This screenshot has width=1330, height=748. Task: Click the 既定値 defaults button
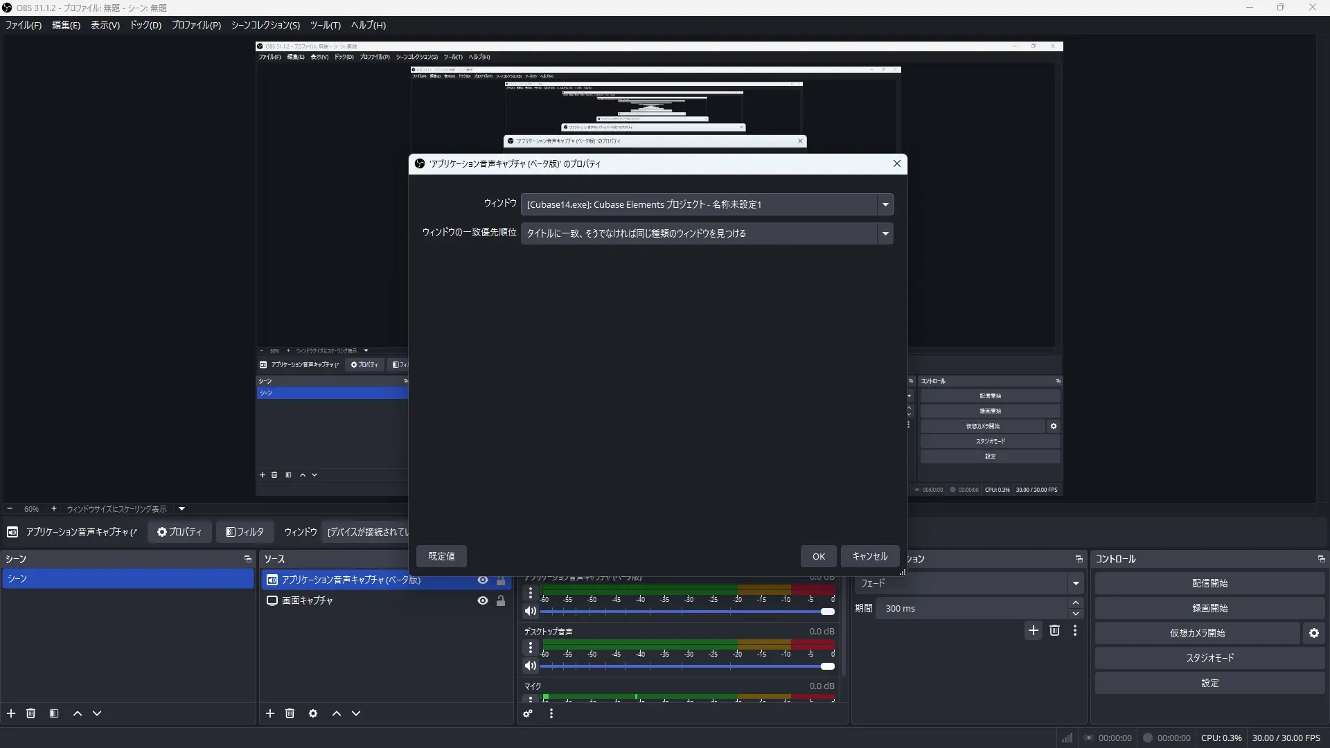pyautogui.click(x=441, y=556)
